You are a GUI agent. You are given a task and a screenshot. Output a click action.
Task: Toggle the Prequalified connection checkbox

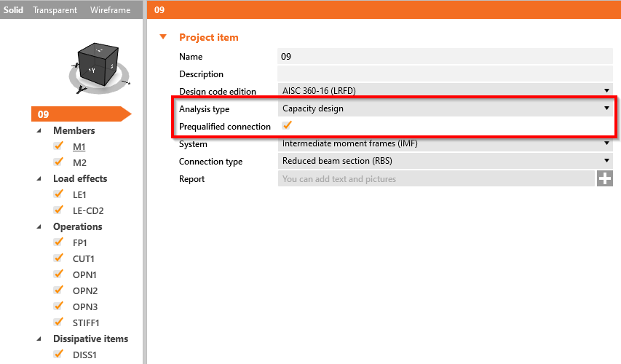[x=287, y=125]
